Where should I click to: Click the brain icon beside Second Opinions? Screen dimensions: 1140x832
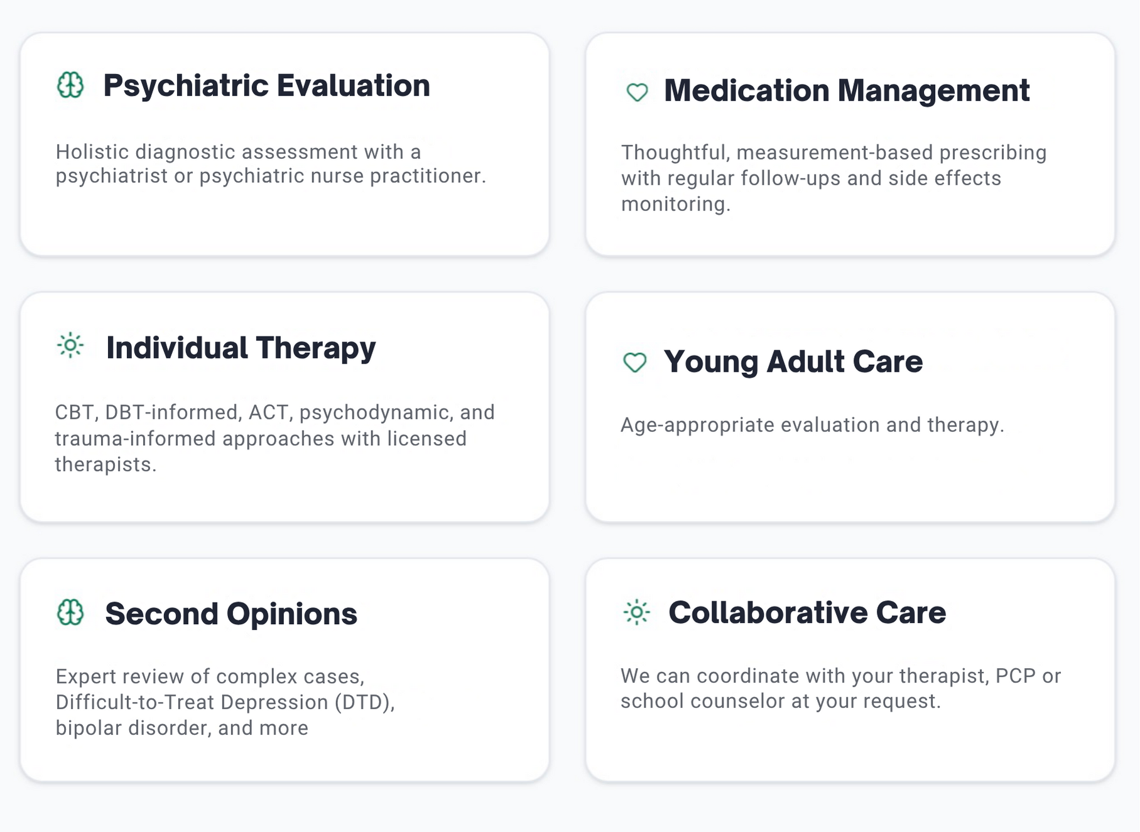pyautogui.click(x=71, y=613)
